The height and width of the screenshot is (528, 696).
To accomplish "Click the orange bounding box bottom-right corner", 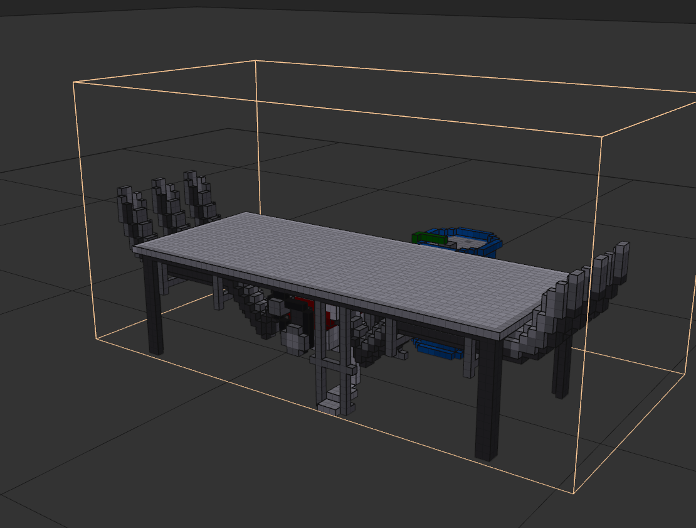I will pyautogui.click(x=573, y=493).
